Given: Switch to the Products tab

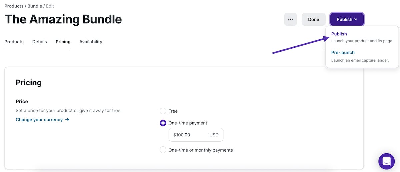Looking at the screenshot, I should [14, 42].
